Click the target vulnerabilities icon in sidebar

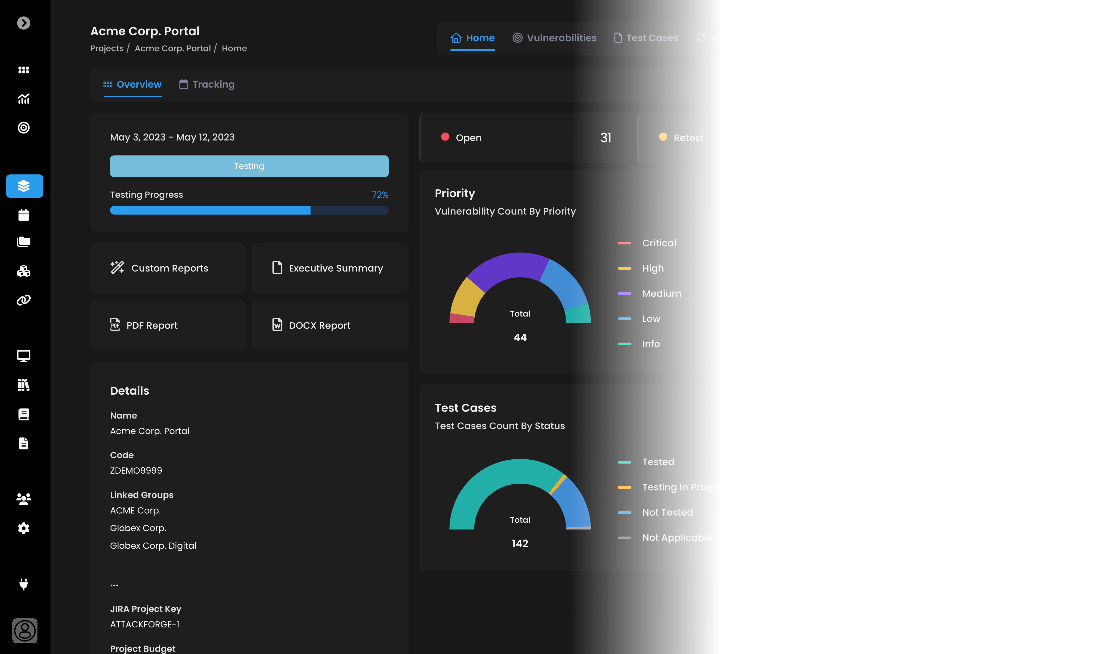click(x=24, y=128)
